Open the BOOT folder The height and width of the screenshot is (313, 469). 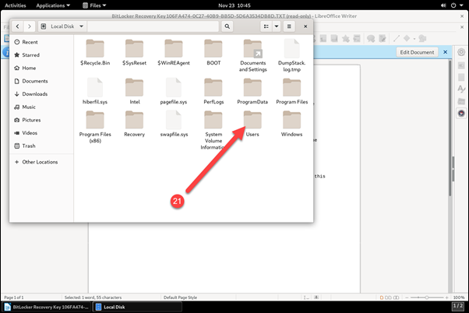point(213,52)
